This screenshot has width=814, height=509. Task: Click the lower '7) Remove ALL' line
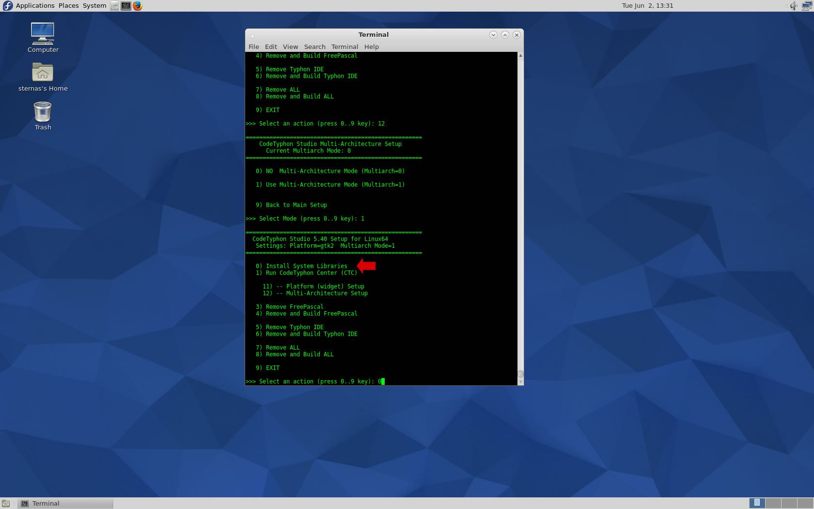pyautogui.click(x=278, y=348)
